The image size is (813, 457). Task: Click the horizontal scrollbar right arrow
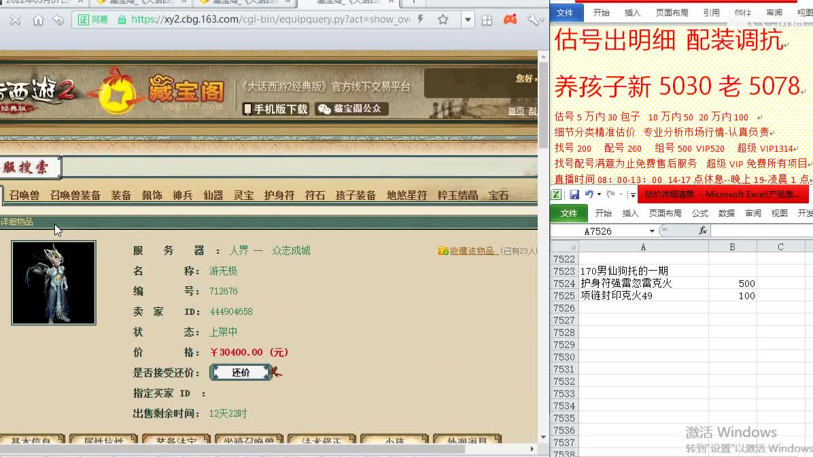[532, 450]
